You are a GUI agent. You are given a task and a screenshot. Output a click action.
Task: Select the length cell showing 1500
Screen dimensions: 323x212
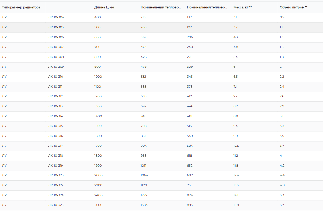(x=98, y=126)
